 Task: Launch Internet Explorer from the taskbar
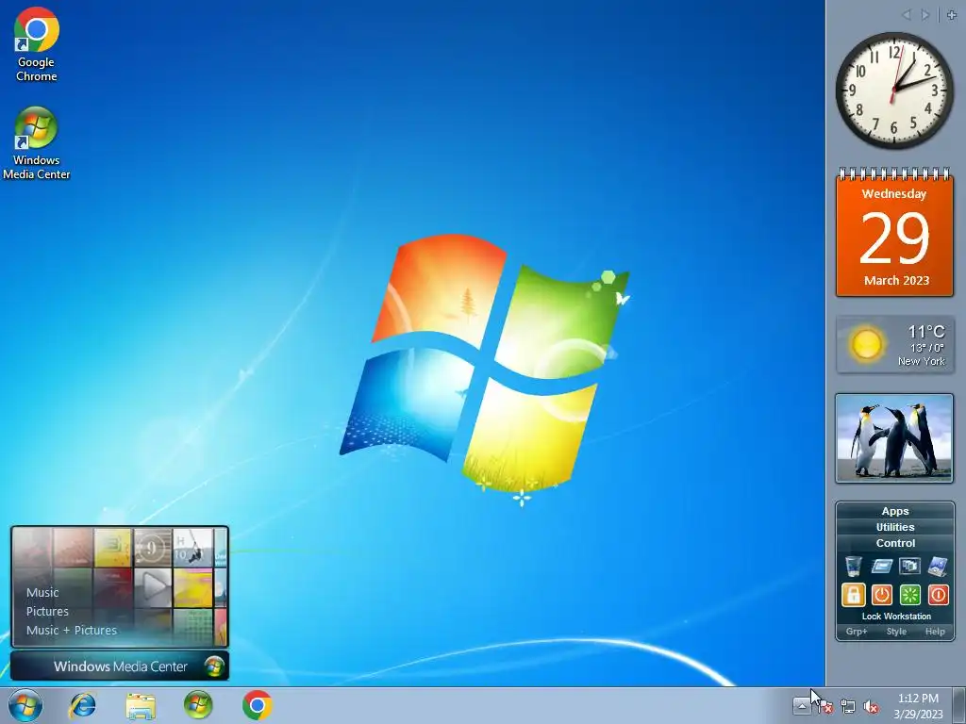(83, 705)
